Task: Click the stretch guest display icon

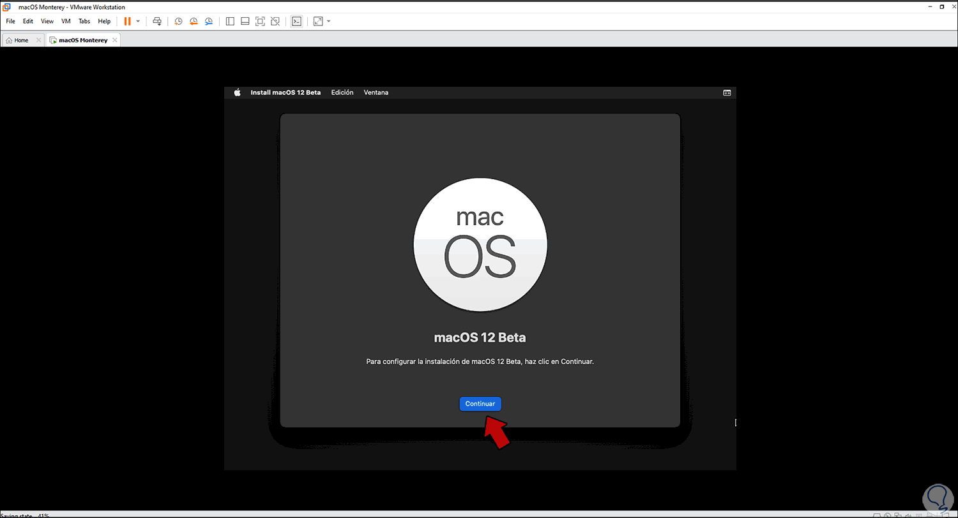Action: coord(318,21)
